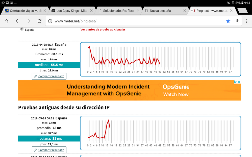The width and height of the screenshot is (252, 157).
Task: Open Chrome three-dot overflow menu
Action: [246, 21]
